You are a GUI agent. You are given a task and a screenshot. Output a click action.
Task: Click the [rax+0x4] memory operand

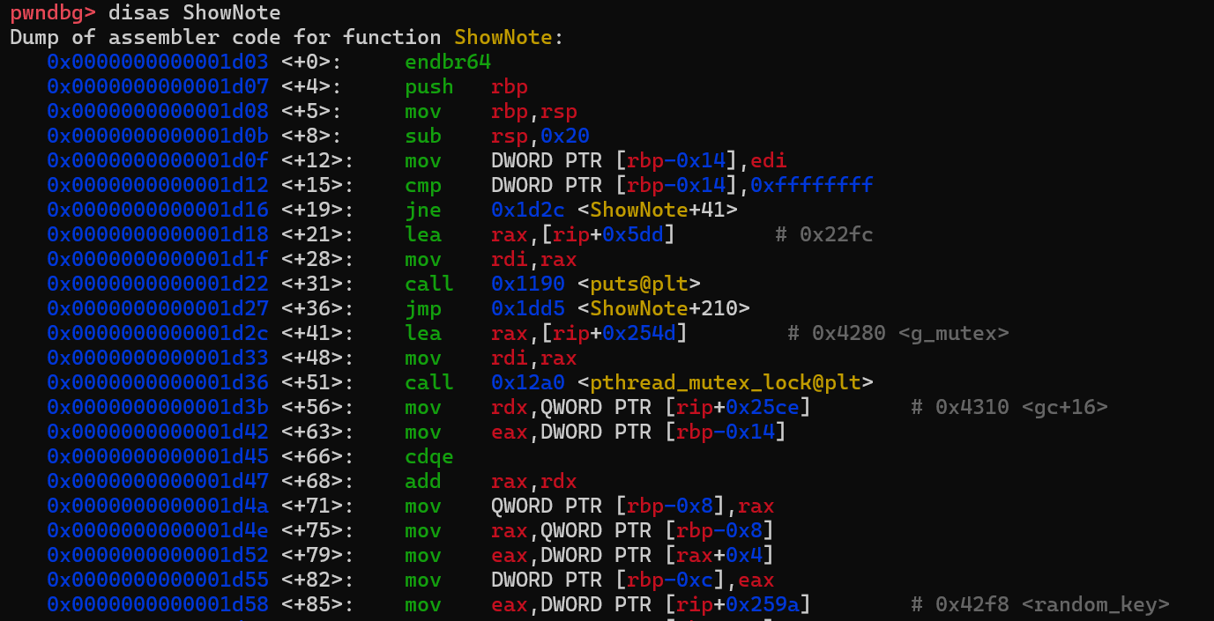(719, 555)
